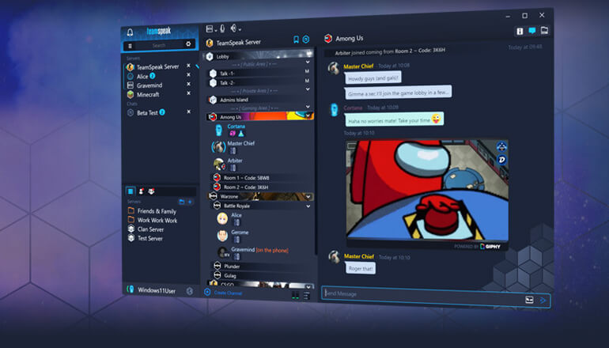This screenshot has height=348, width=609.
Task: Open the hamburger menu beside Search
Action: coord(130,46)
